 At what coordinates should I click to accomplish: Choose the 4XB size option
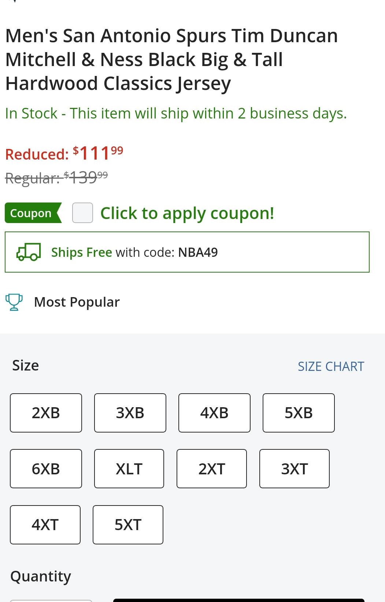click(x=214, y=413)
